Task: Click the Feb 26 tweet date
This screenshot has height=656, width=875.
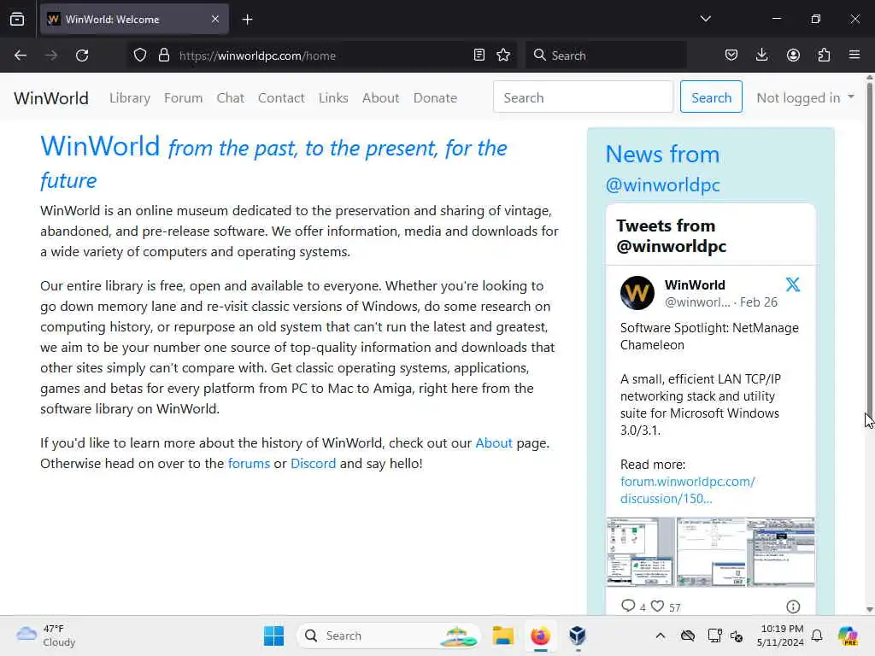Action: (x=759, y=302)
